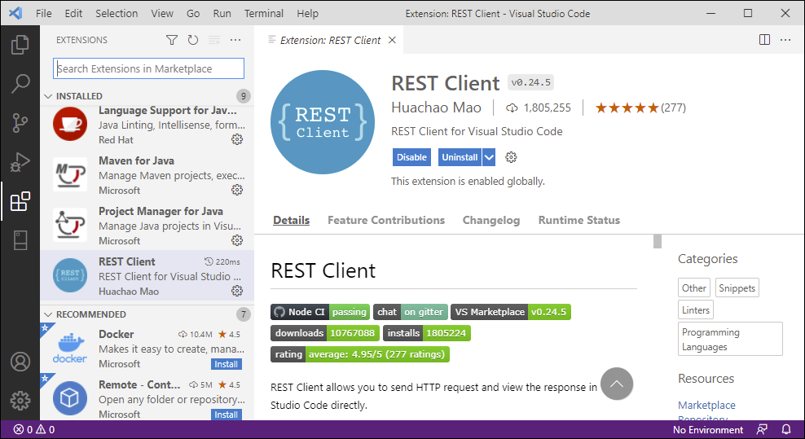The image size is (805, 439).
Task: Open Run and Debug view
Action: [x=20, y=162]
